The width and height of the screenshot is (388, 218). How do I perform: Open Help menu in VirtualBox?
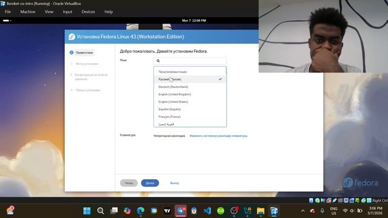[109, 12]
